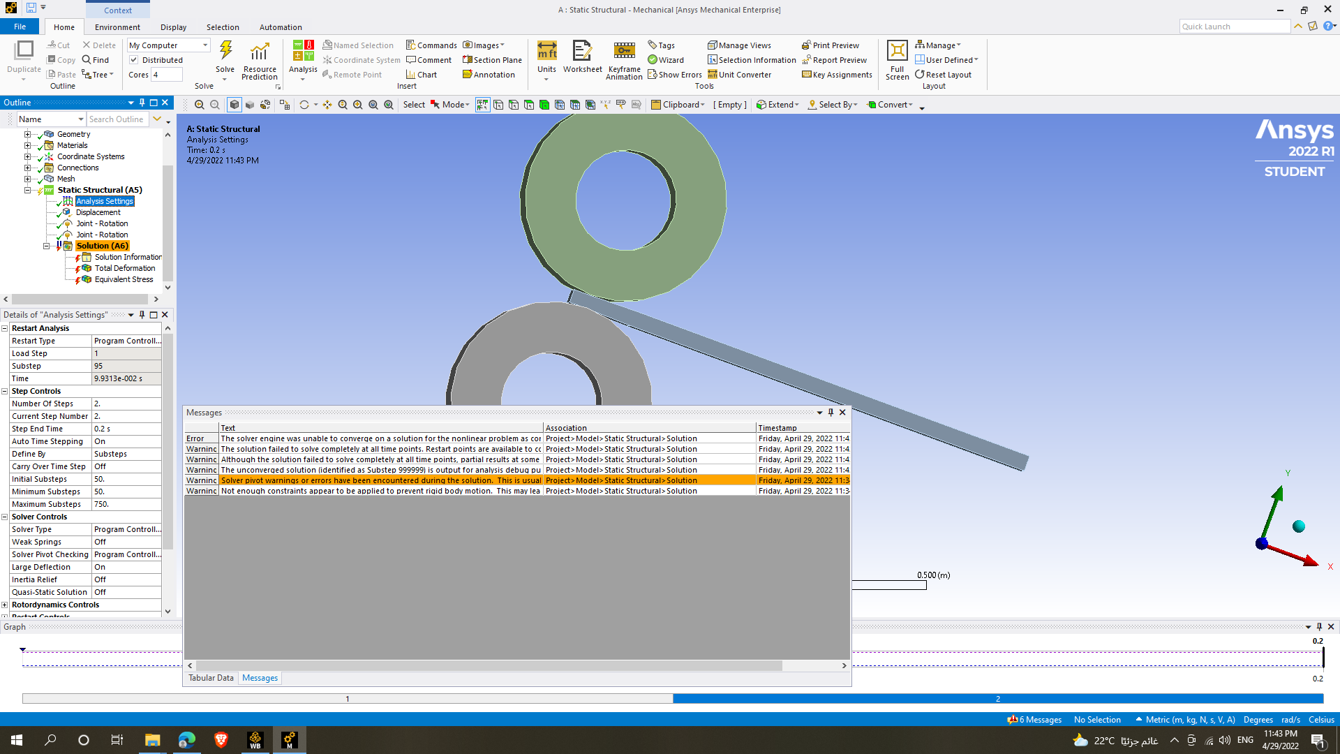Click step 2 on the timeline bar
This screenshot has width=1340, height=754.
coord(998,699)
